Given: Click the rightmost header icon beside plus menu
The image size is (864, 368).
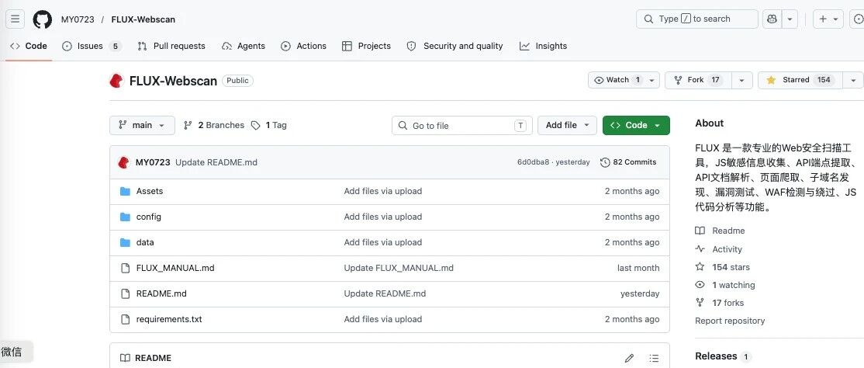Looking at the screenshot, I should 859,19.
